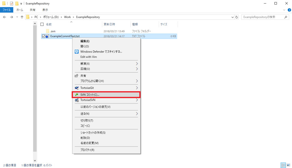
Task: Open the ファイル ribbon tab
Action: [7, 10]
